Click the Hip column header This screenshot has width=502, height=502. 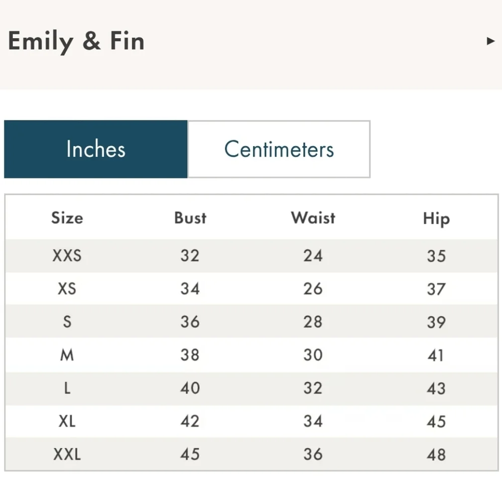436,218
